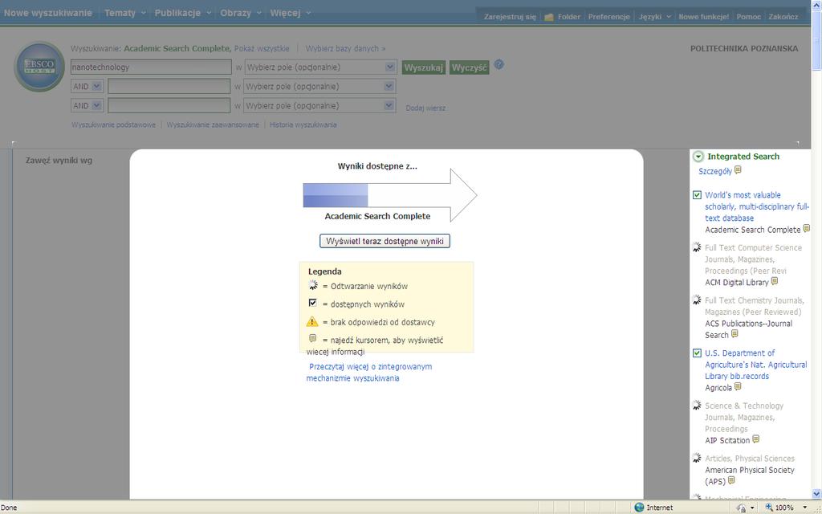The width and height of the screenshot is (822, 514).
Task: Open the search help question mark icon
Action: [499, 65]
